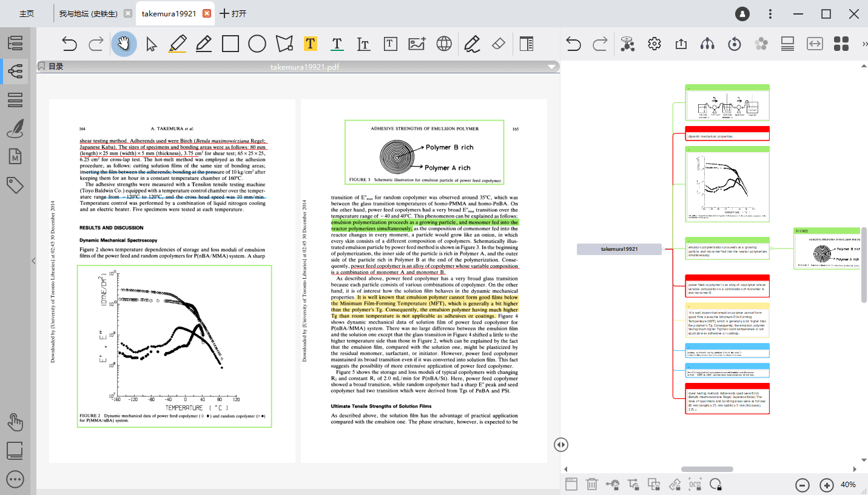Toggle the hand panning tool
This screenshot has width=868, height=495.
tap(124, 43)
